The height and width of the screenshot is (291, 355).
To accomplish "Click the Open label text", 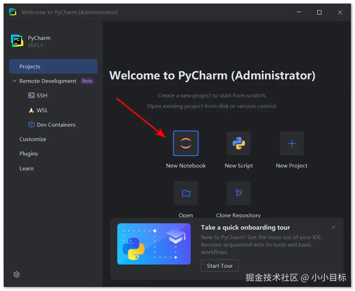I will pos(186,215).
